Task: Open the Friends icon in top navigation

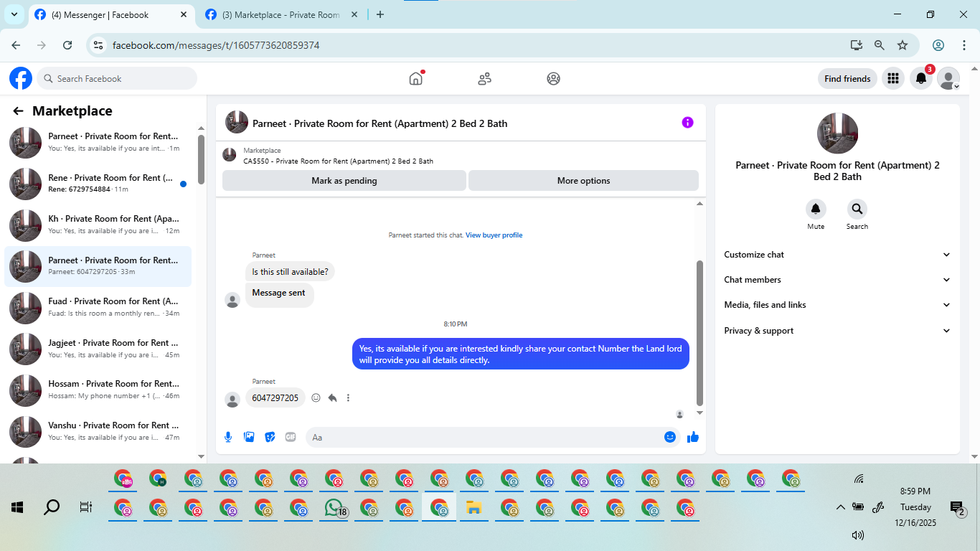Action: (x=485, y=78)
